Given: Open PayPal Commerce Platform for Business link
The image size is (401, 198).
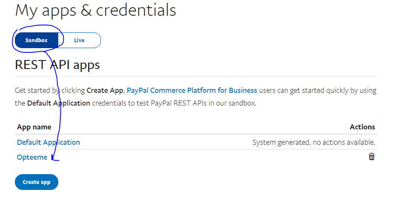Looking at the screenshot, I should (x=192, y=90).
